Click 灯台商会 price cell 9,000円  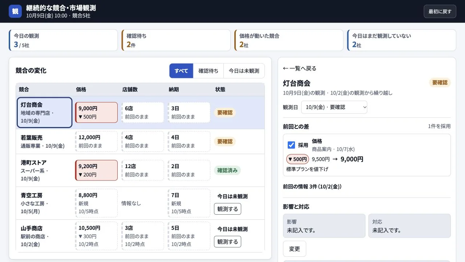[96, 112]
